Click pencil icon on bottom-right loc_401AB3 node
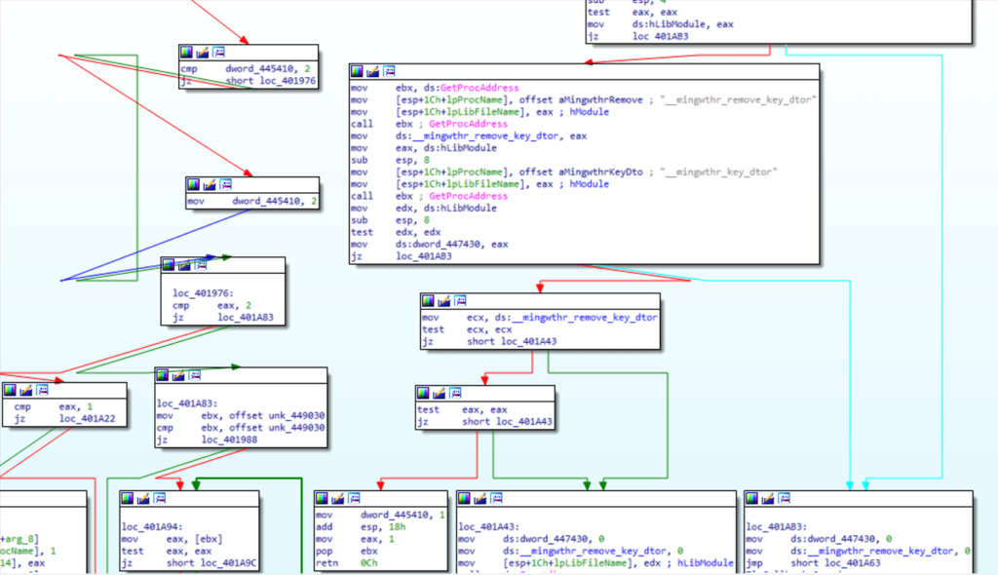 [768, 498]
